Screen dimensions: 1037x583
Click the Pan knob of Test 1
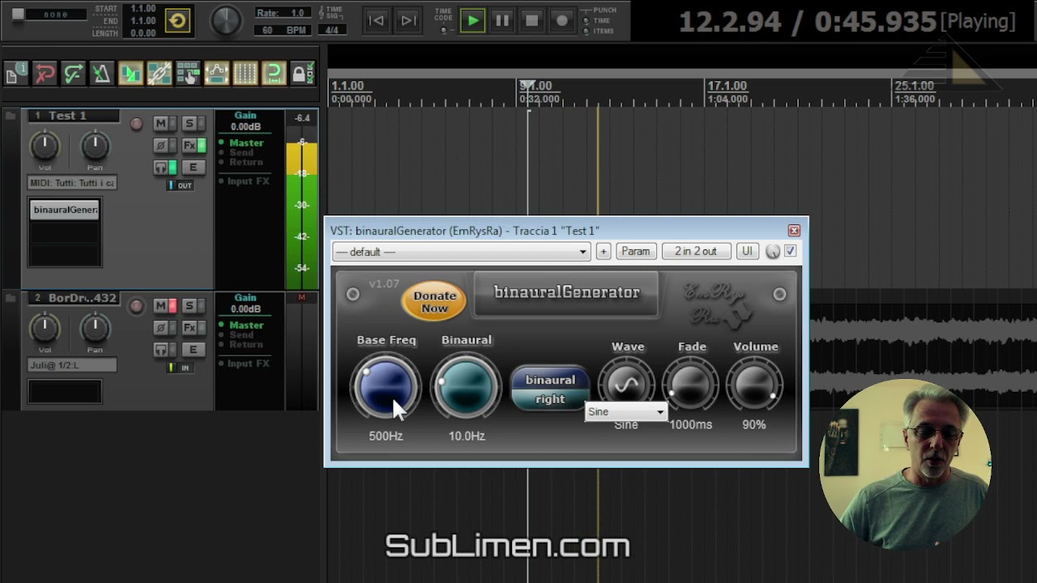95,146
